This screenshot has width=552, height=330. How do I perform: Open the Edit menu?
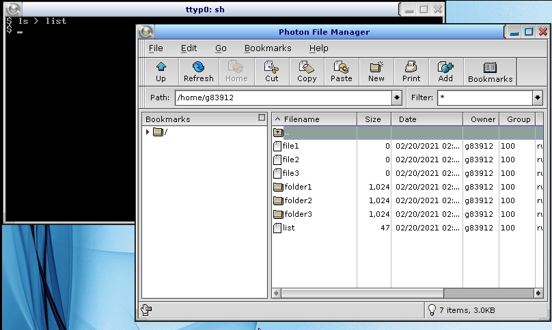189,48
